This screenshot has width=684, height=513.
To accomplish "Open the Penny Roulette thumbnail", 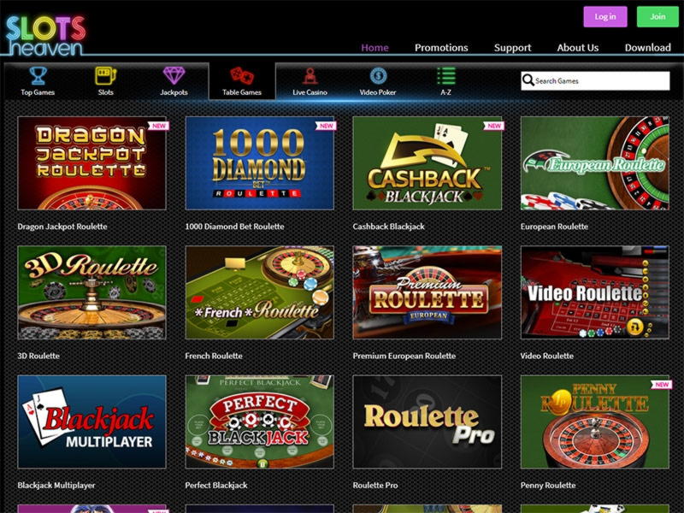I will 594,422.
